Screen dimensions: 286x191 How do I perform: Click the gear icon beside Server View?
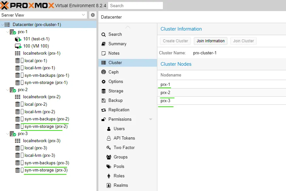tap(93, 15)
